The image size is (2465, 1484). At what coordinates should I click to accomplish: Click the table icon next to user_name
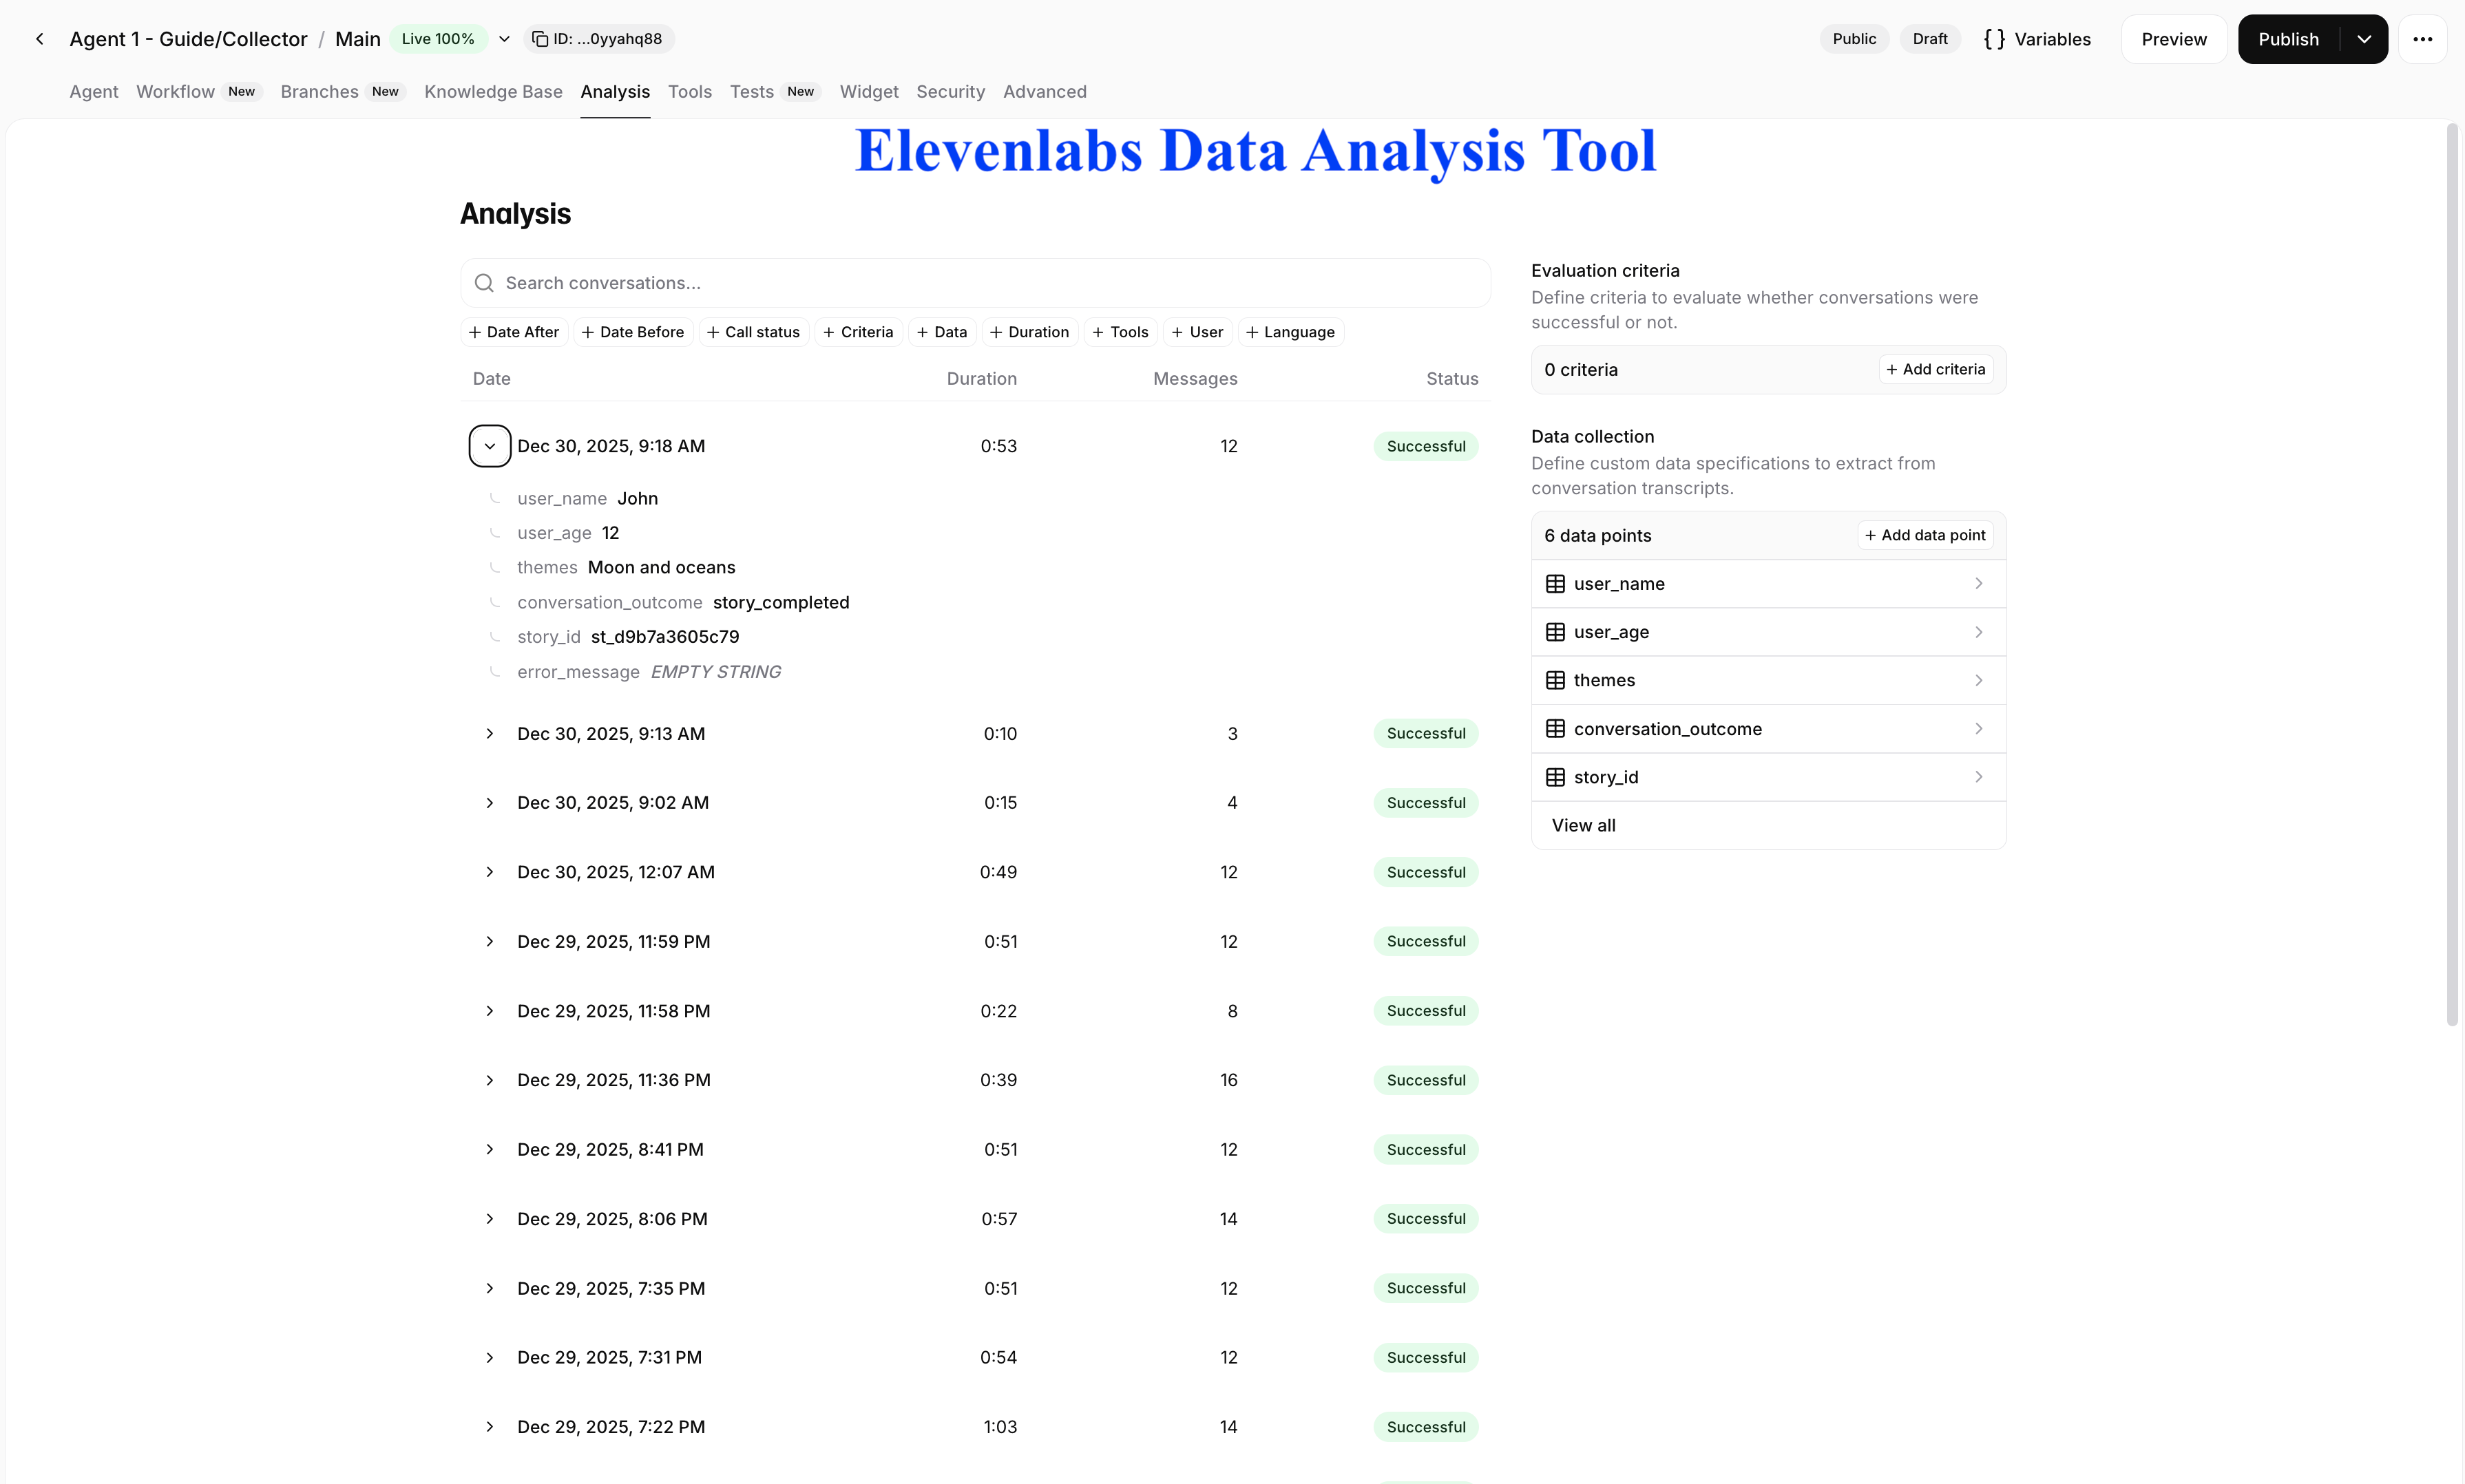coord(1555,584)
